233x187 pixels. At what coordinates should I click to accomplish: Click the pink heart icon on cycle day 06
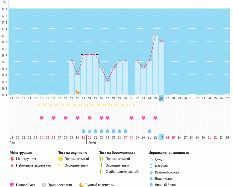click(x=42, y=118)
